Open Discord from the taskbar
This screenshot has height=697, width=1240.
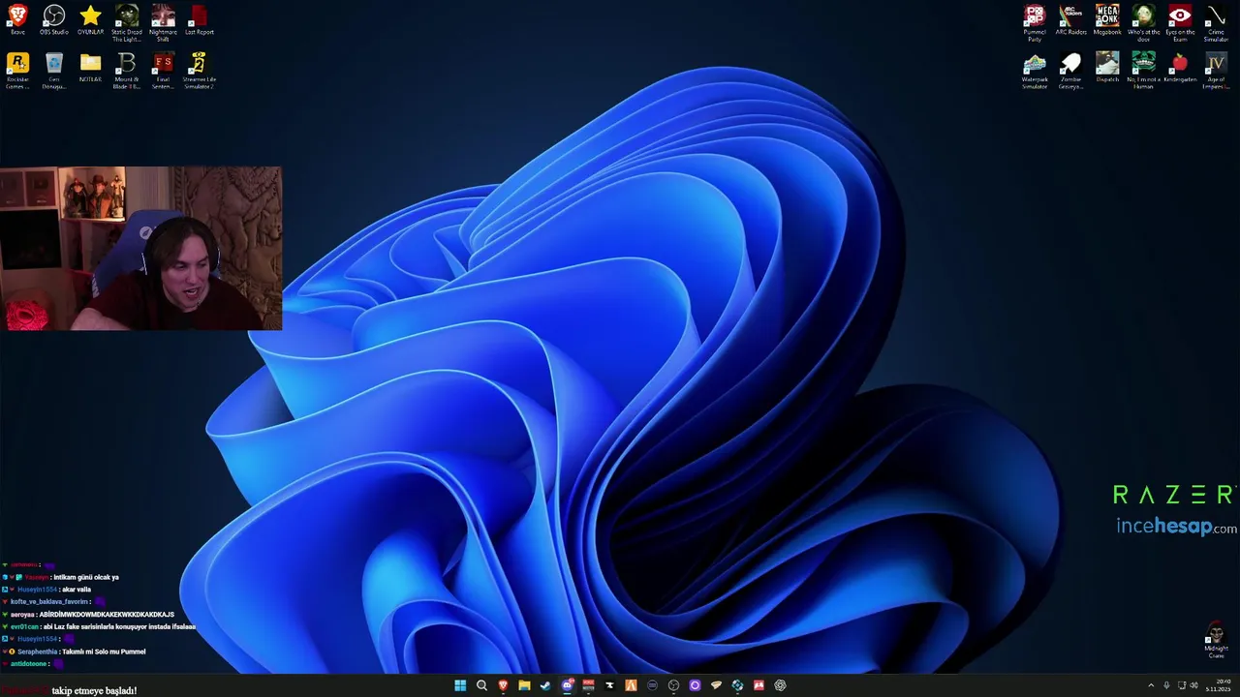point(567,685)
